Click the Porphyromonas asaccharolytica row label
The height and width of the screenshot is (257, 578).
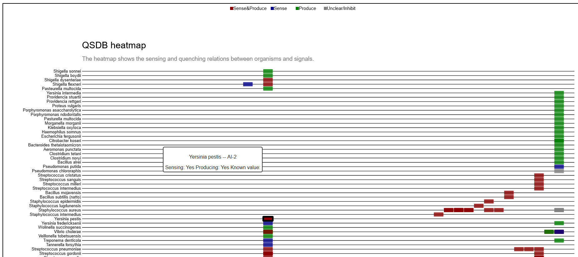52,110
